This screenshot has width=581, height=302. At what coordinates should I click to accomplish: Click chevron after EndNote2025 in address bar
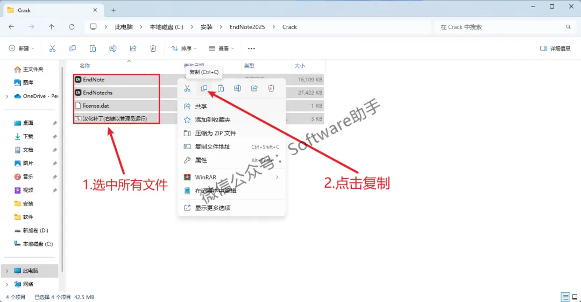coord(273,27)
